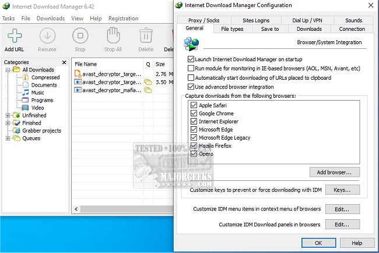Select the Compressed category folder icon
This screenshot has height=253, width=379.
point(26,77)
